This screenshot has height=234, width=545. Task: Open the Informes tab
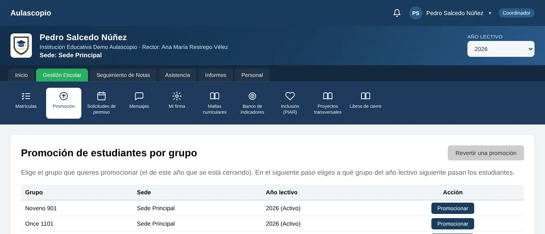tap(215, 75)
